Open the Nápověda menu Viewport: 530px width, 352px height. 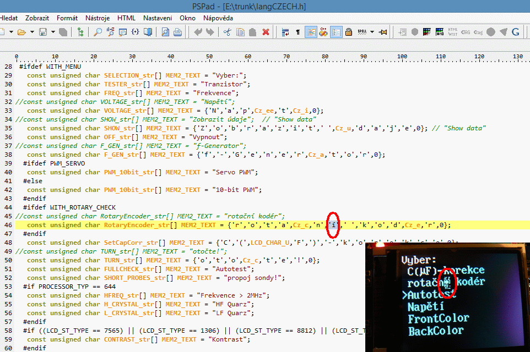click(218, 18)
